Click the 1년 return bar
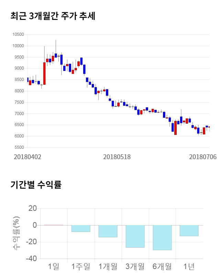220x279 pixels. click(189, 230)
